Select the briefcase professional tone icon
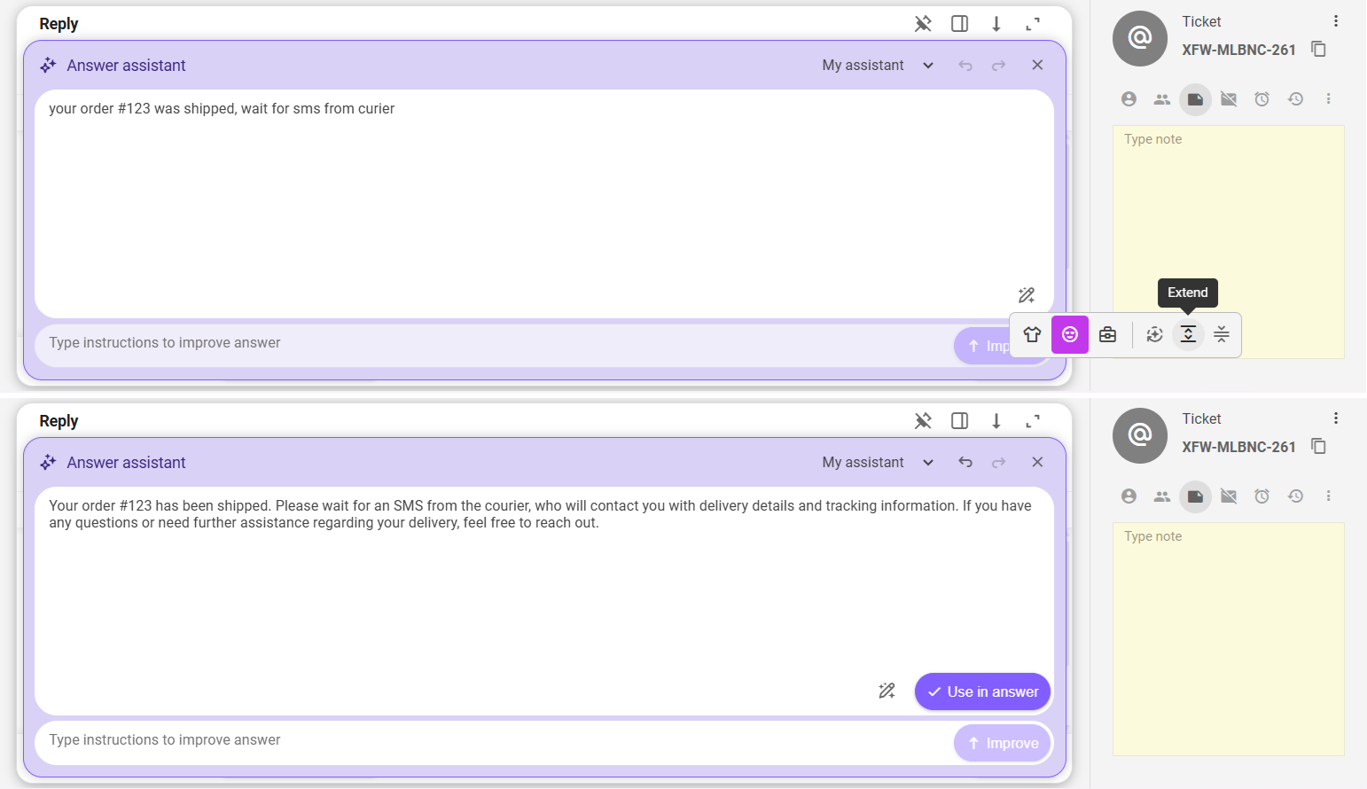1367x789 pixels. (x=1107, y=334)
